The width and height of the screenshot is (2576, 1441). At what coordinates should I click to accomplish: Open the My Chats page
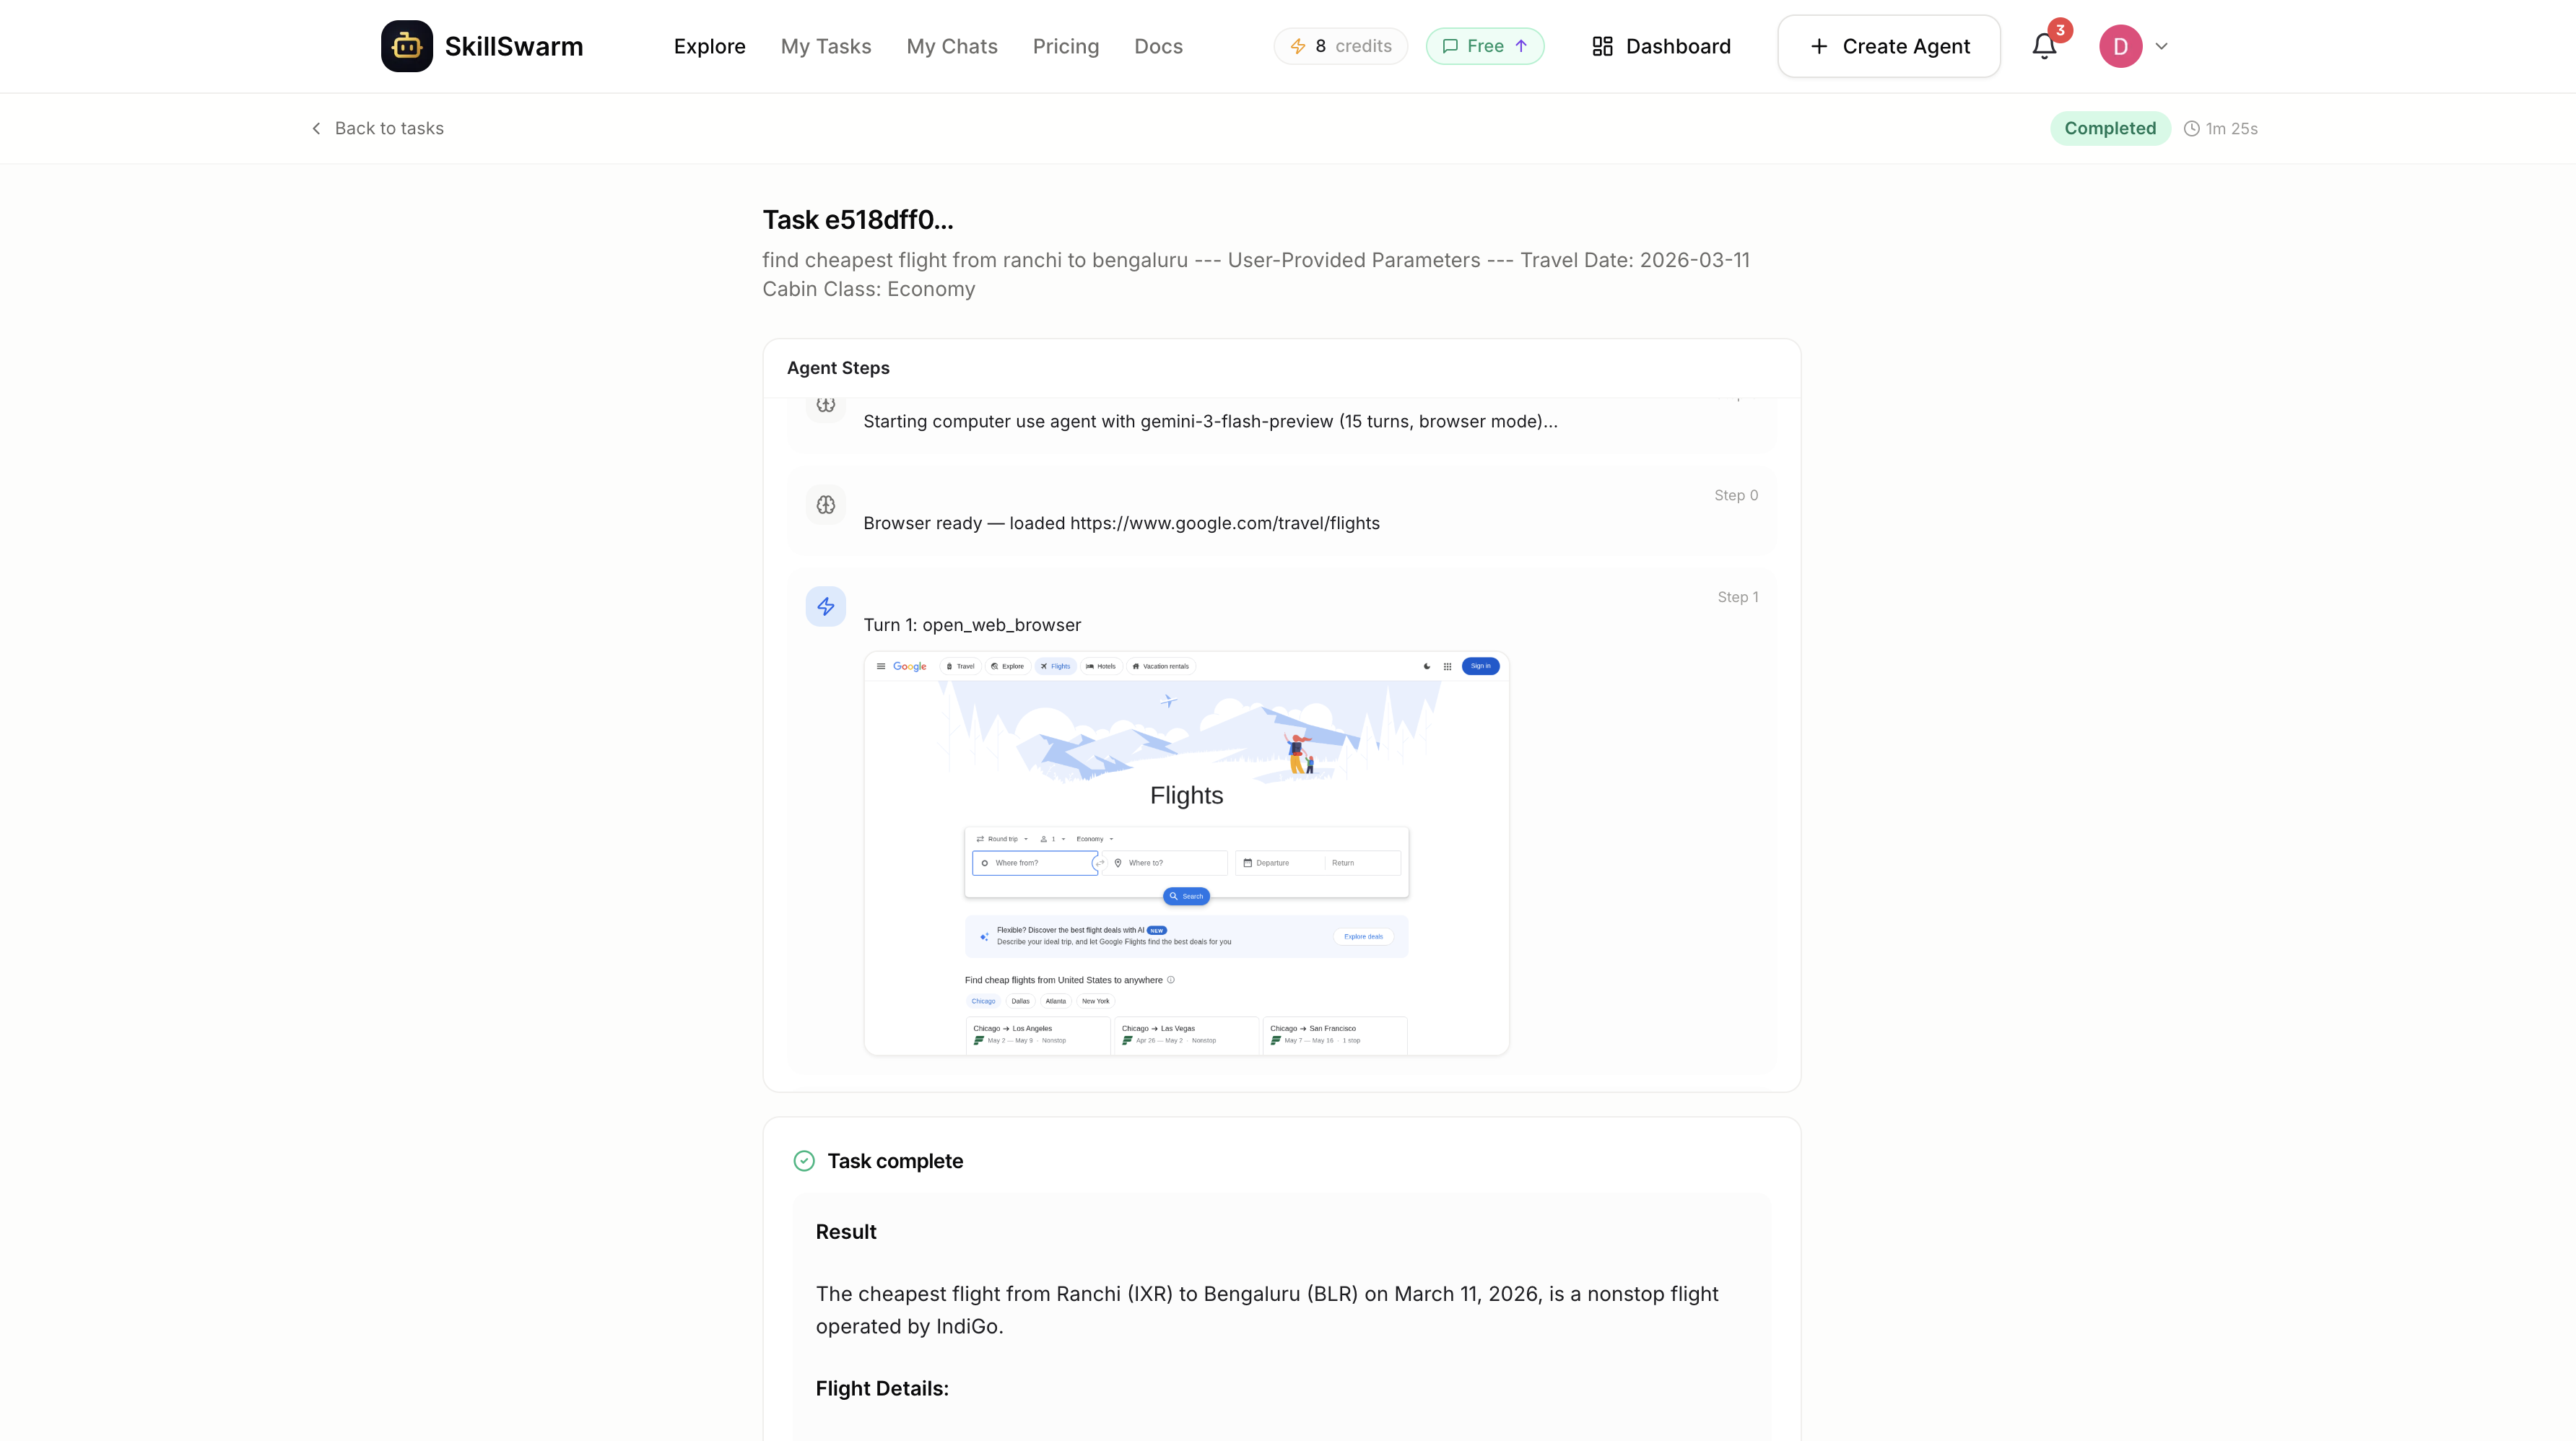[951, 46]
